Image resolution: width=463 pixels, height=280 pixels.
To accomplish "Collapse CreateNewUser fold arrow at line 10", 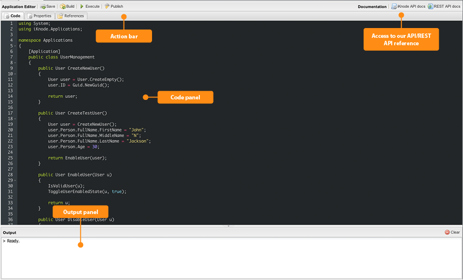I will pos(15,74).
